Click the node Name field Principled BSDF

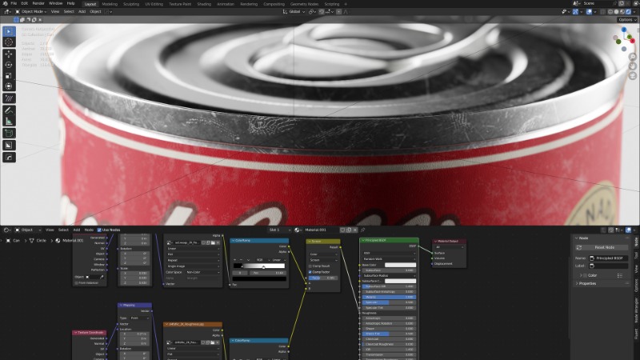[x=608, y=258]
